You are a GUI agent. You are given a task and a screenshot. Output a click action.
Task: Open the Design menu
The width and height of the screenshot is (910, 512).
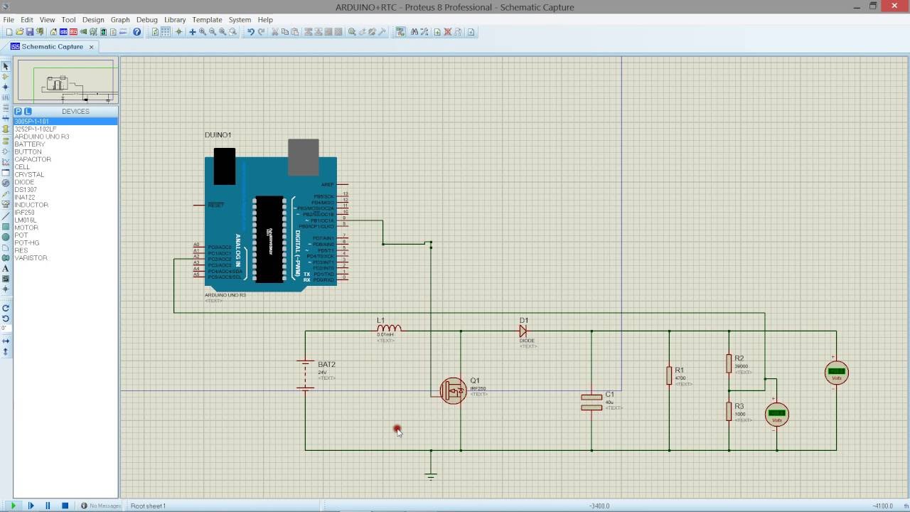93,20
